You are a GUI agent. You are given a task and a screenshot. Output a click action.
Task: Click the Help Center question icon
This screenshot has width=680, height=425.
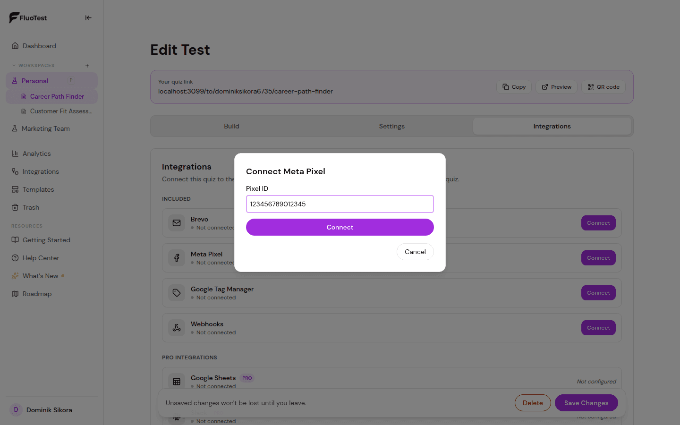[15, 258]
